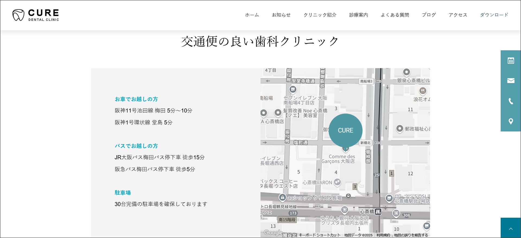Click the phone call icon
This screenshot has width=521, height=238.
tap(511, 101)
